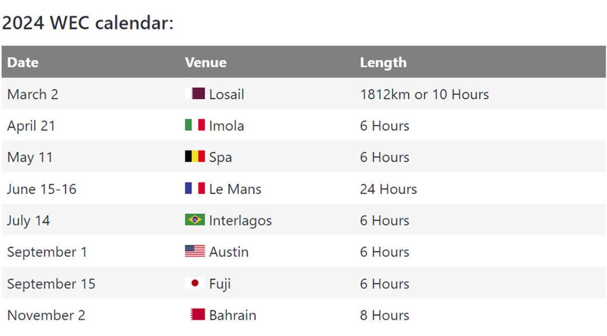Select the Length column header
607x336 pixels.
click(x=383, y=63)
